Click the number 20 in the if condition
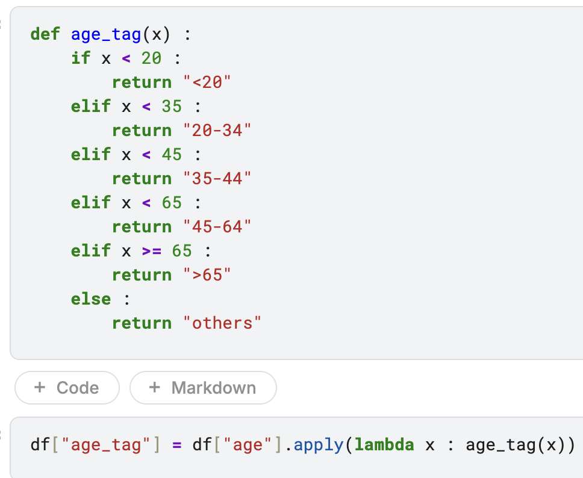583x478 pixels. point(151,58)
